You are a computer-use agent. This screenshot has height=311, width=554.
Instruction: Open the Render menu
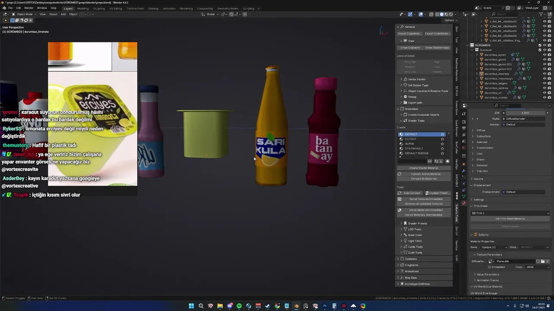[29, 8]
